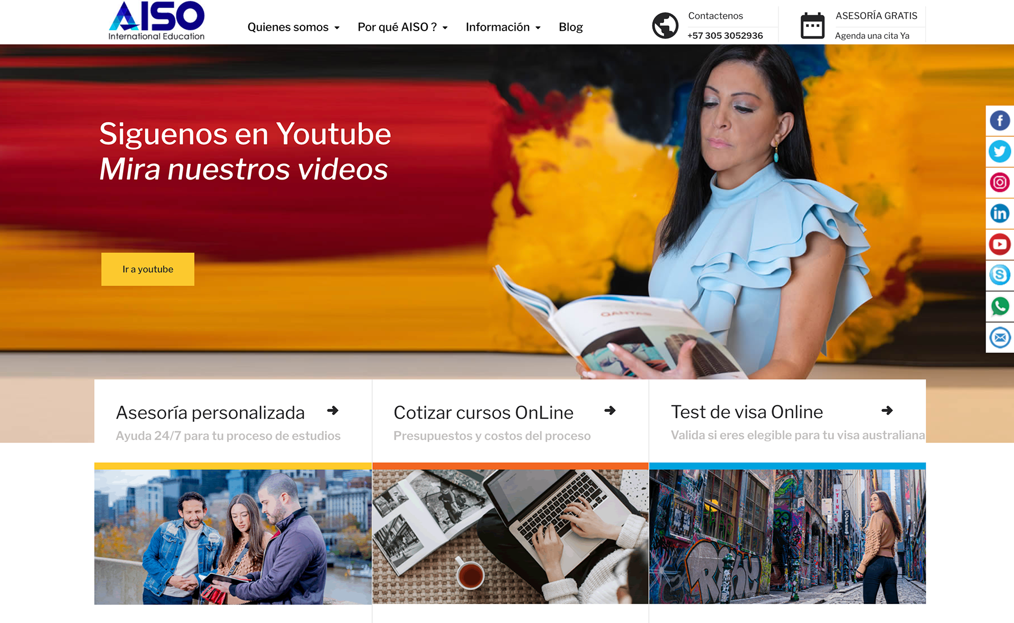Open the Skype icon in the social sidebar
Screen dimensions: 1014x623
point(999,275)
